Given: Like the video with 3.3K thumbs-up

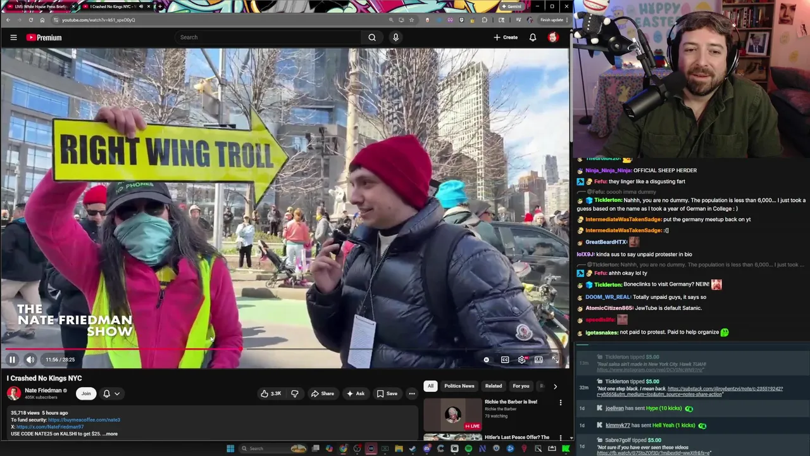Looking at the screenshot, I should 271,394.
